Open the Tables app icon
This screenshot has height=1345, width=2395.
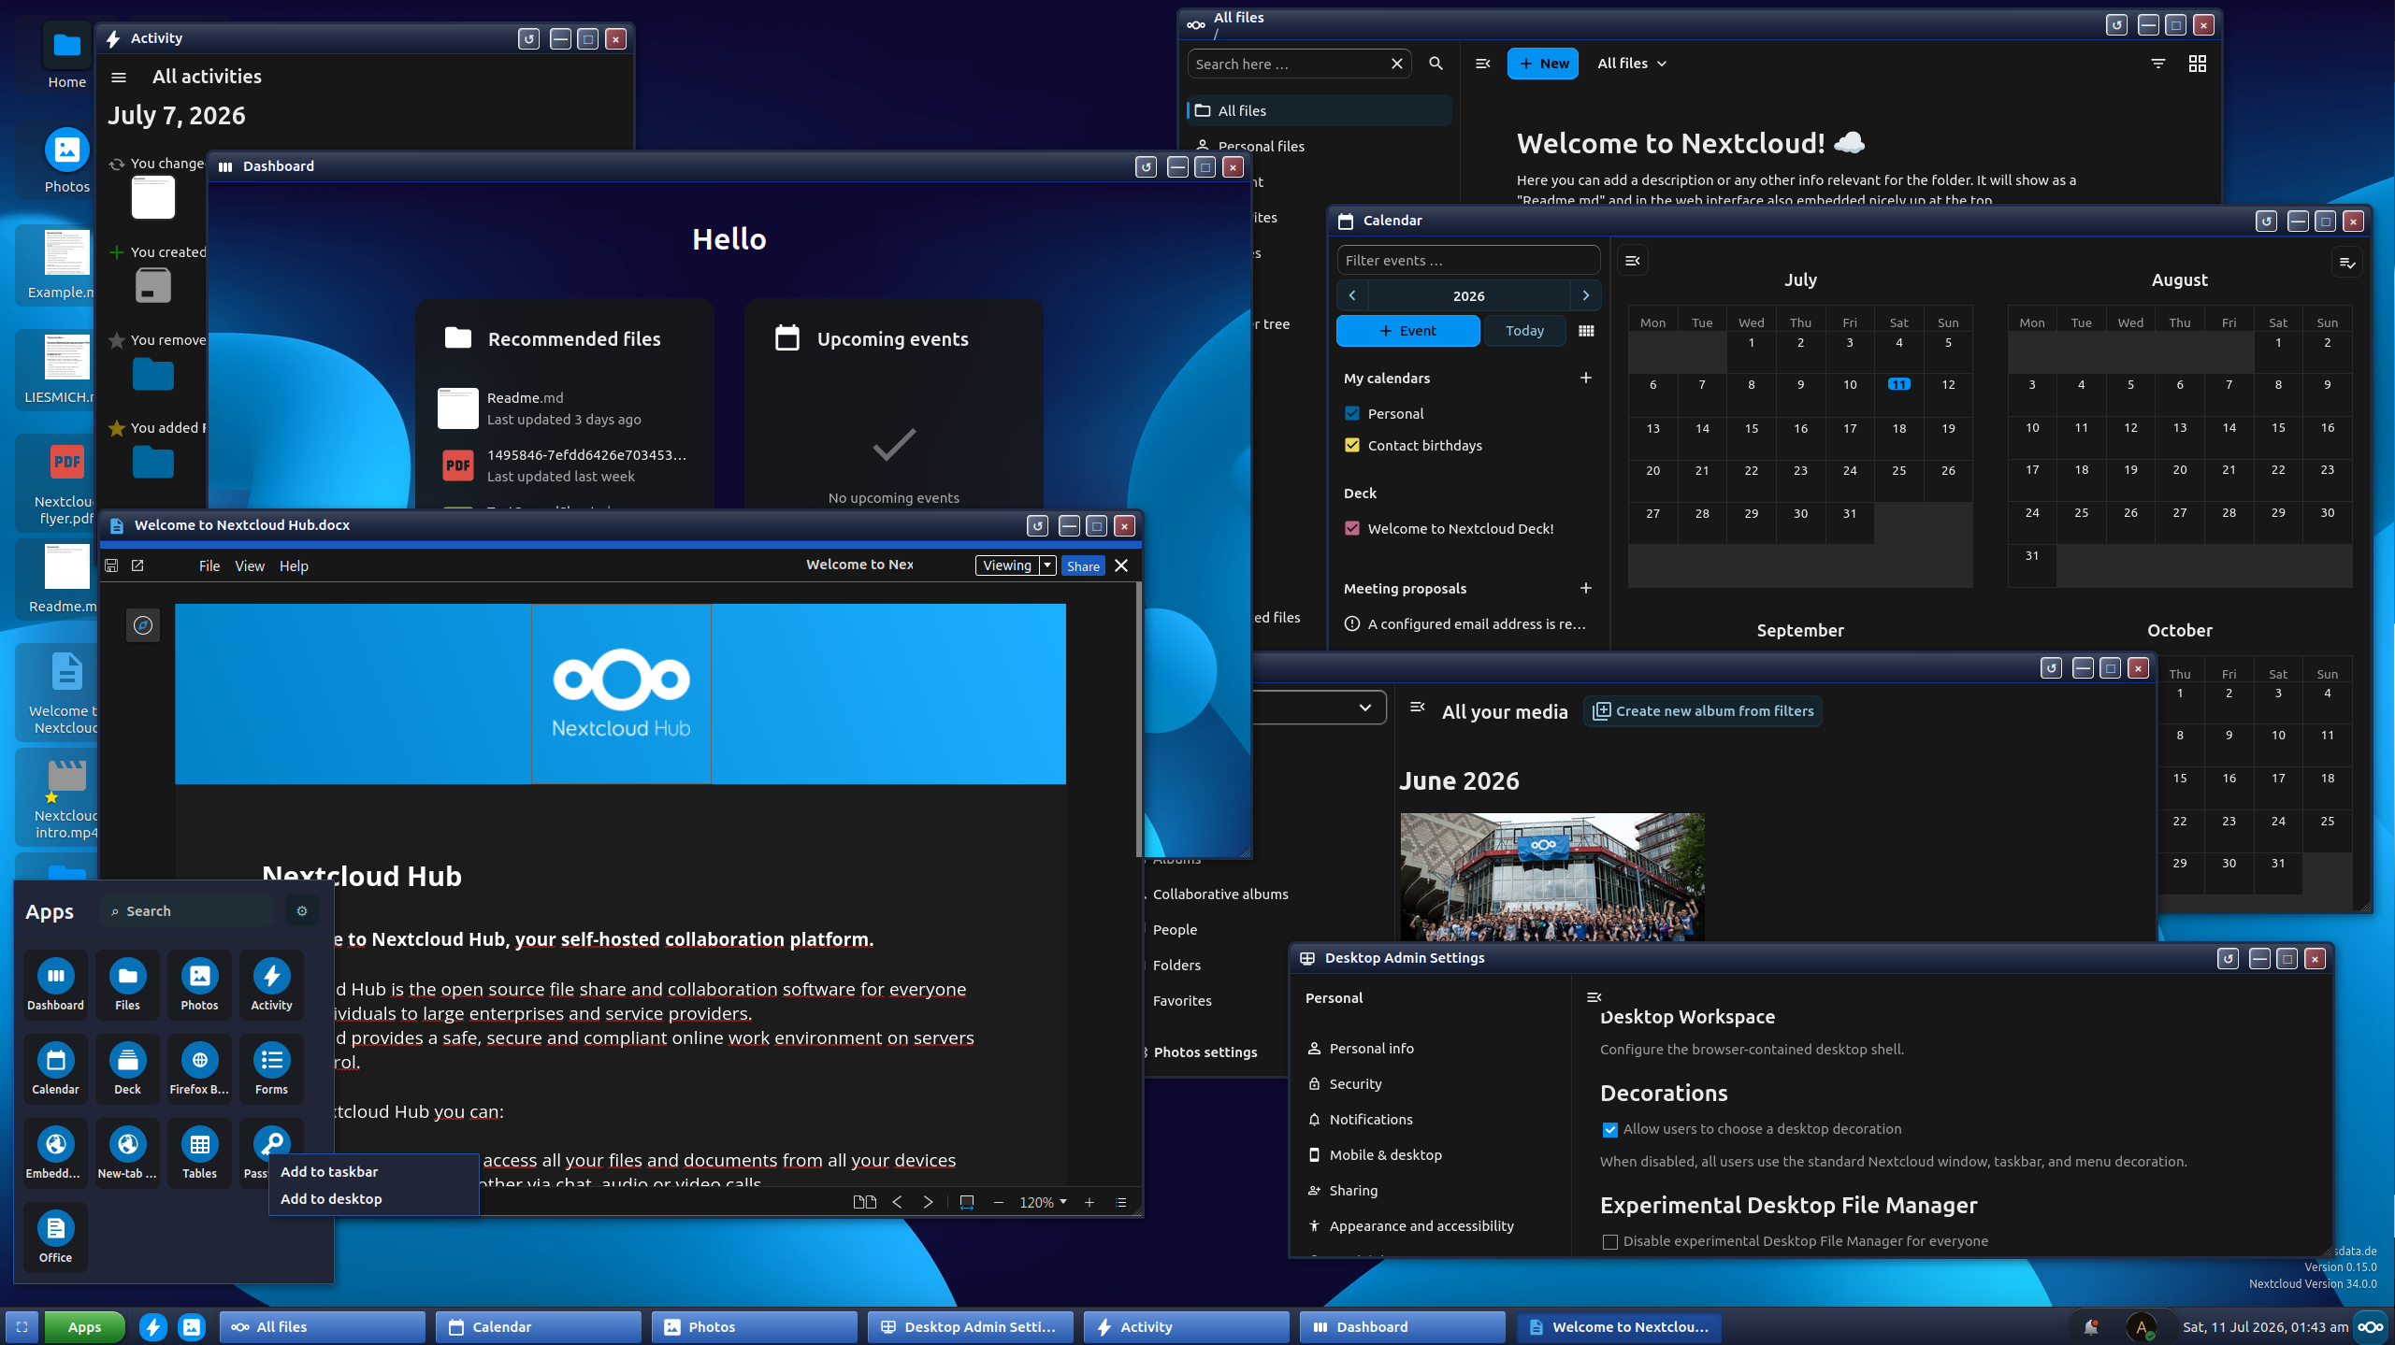click(199, 1152)
